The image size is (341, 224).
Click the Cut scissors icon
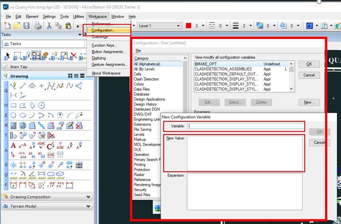click(49, 26)
